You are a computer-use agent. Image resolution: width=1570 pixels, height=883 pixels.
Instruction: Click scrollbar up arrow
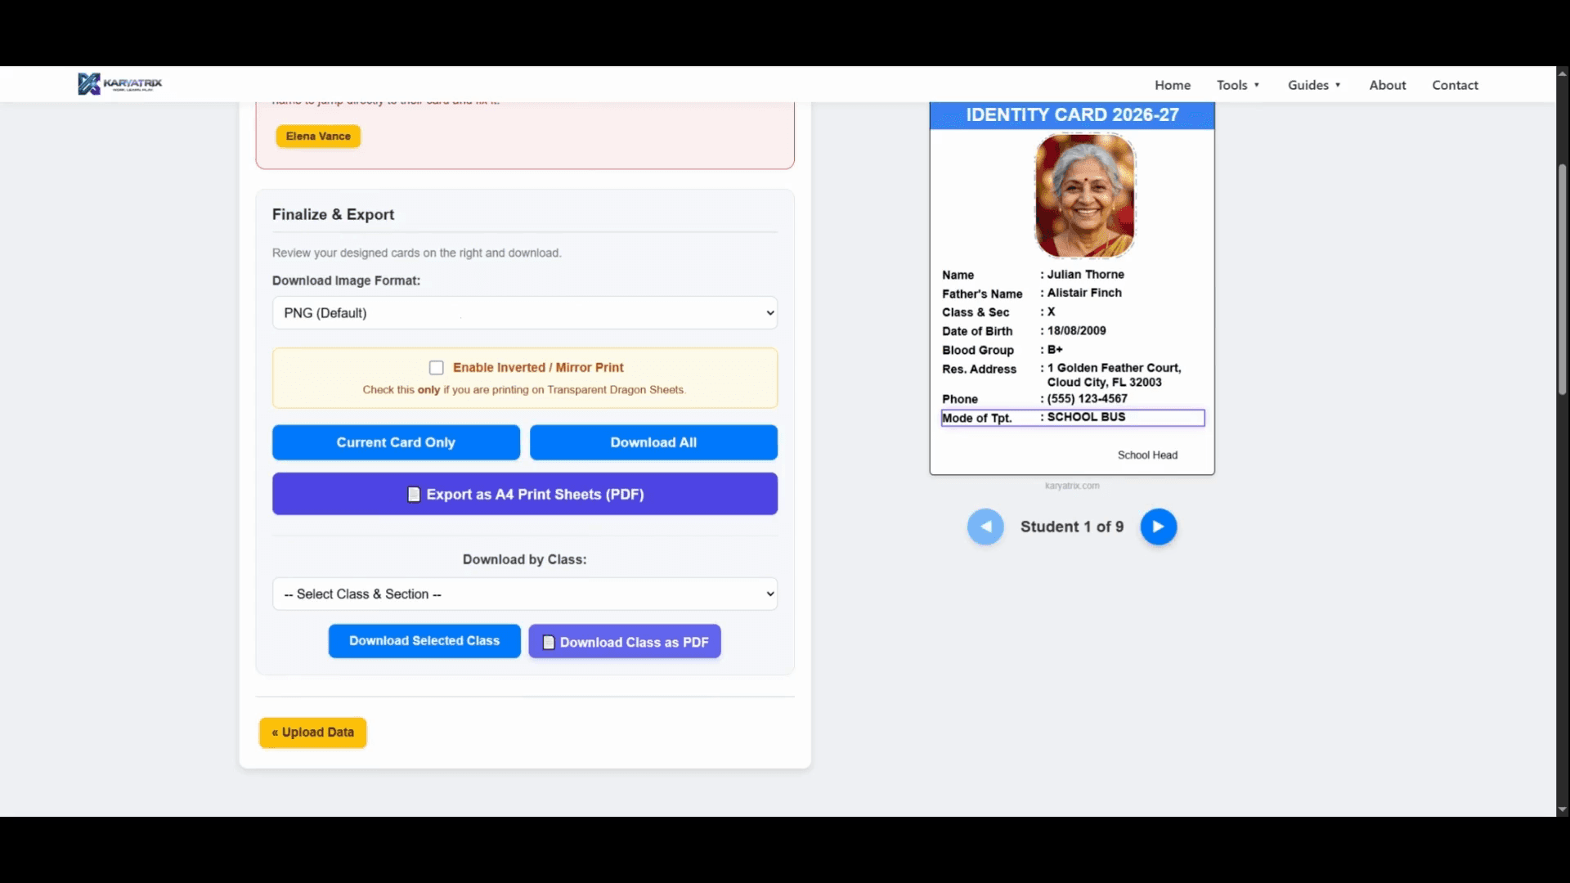click(x=1562, y=74)
